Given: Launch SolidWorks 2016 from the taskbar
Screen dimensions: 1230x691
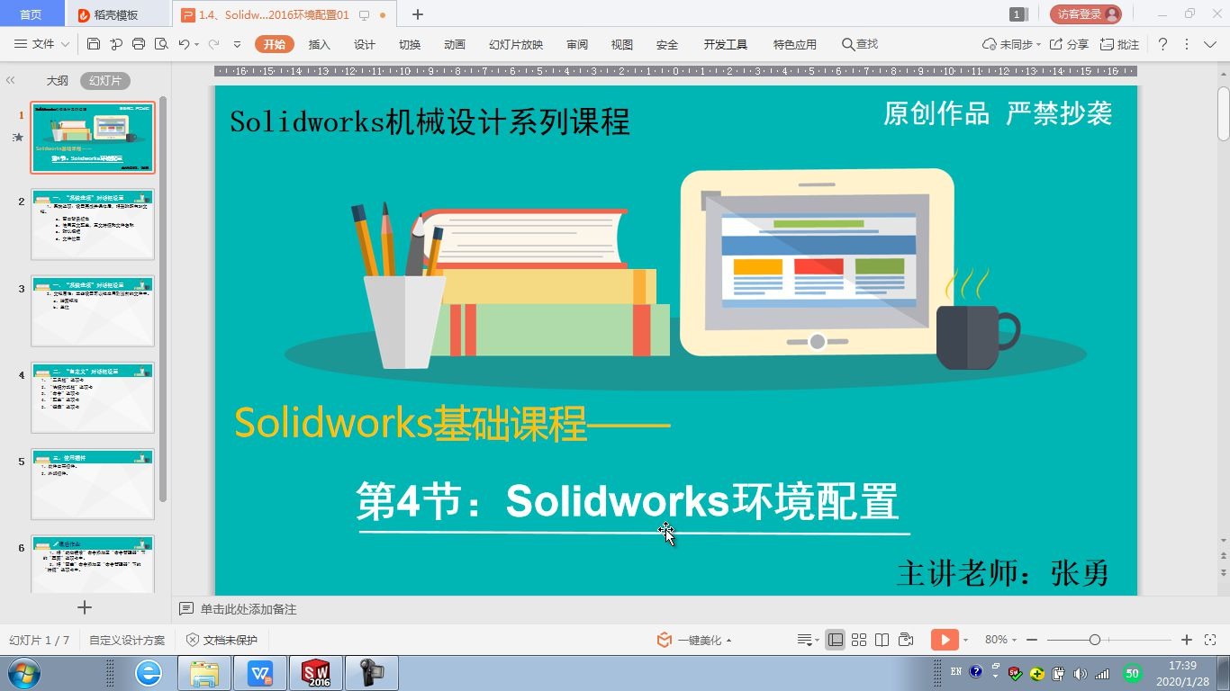Looking at the screenshot, I should [317, 672].
